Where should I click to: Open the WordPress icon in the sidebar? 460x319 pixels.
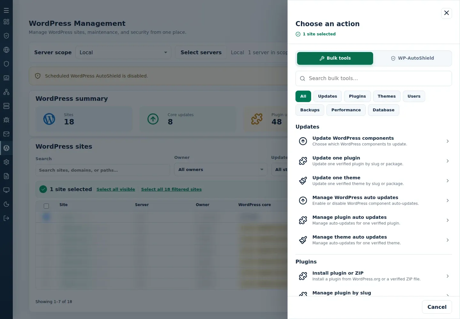pyautogui.click(x=6, y=148)
